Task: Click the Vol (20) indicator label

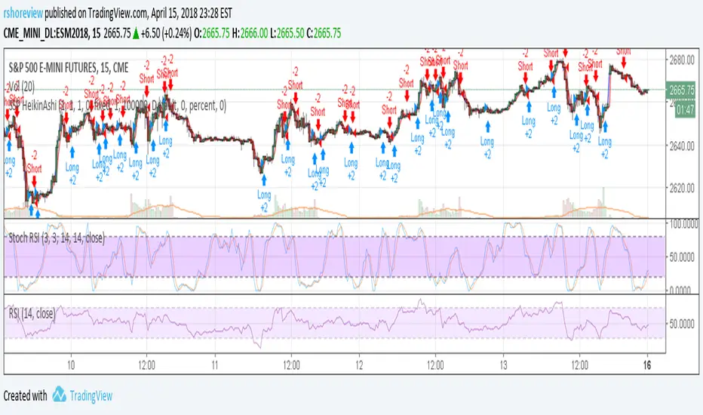Action: (22, 87)
